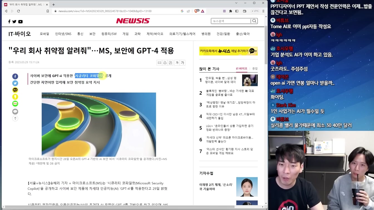This screenshot has width=374, height=210.
Task: Open the 통신 menu
Action: click(x=80, y=34)
